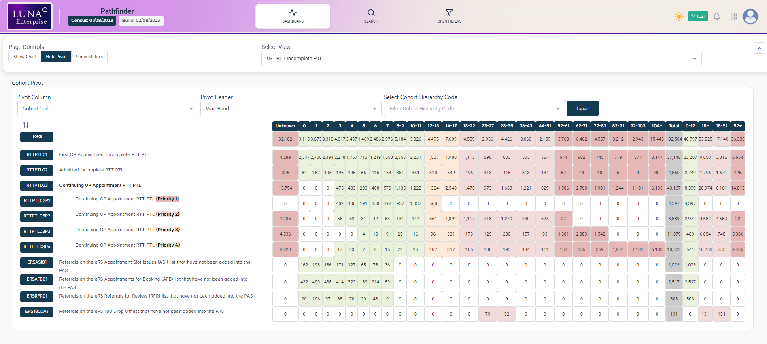Click the 52+ wait band column header

coord(737,126)
